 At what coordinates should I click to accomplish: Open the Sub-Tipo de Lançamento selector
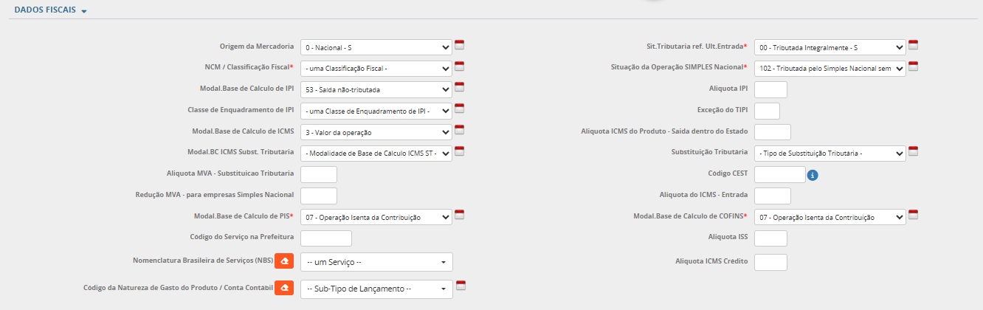tap(376, 289)
